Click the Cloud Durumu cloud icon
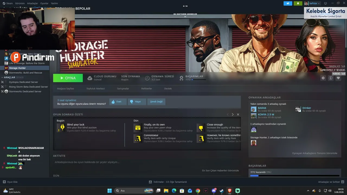Viewport: 347px width, 195px height. pyautogui.click(x=90, y=78)
